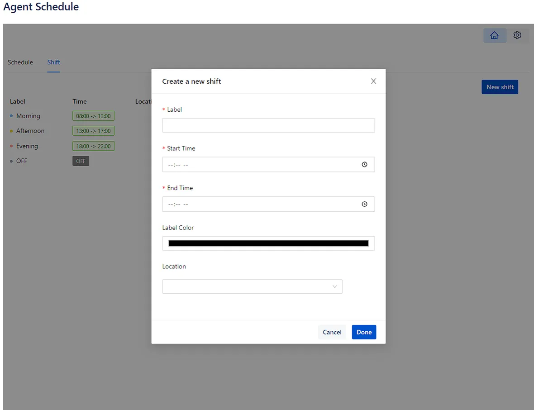Open the home view icon

(x=495, y=35)
